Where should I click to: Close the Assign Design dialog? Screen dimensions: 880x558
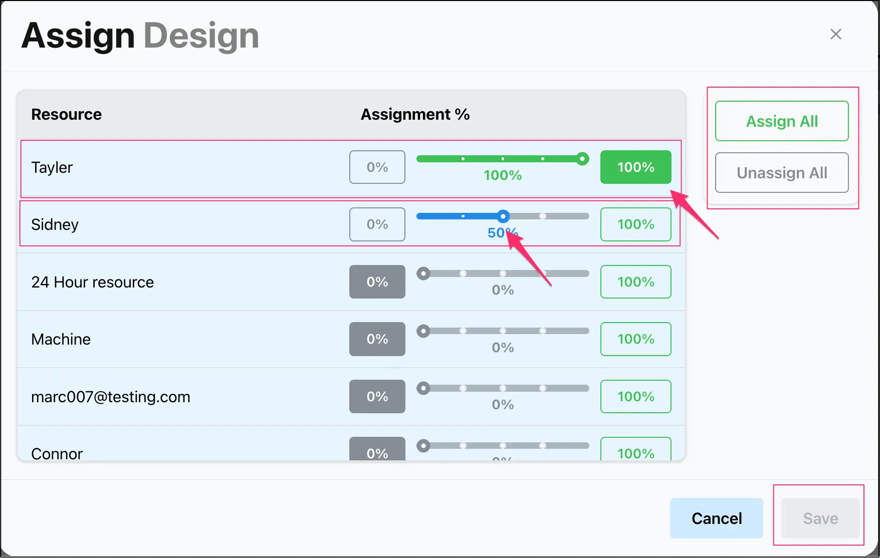click(x=835, y=34)
